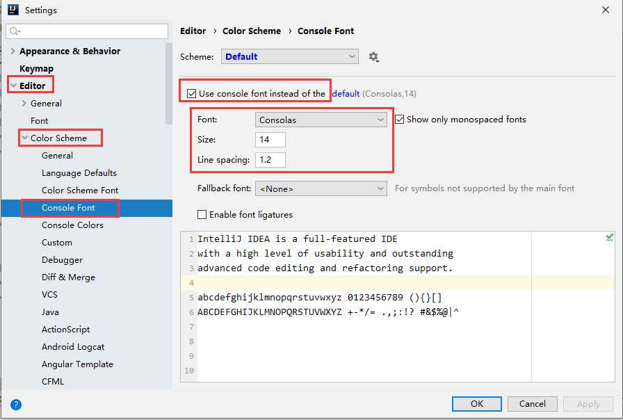Click the Size input field
The image size is (623, 420).
pos(270,140)
